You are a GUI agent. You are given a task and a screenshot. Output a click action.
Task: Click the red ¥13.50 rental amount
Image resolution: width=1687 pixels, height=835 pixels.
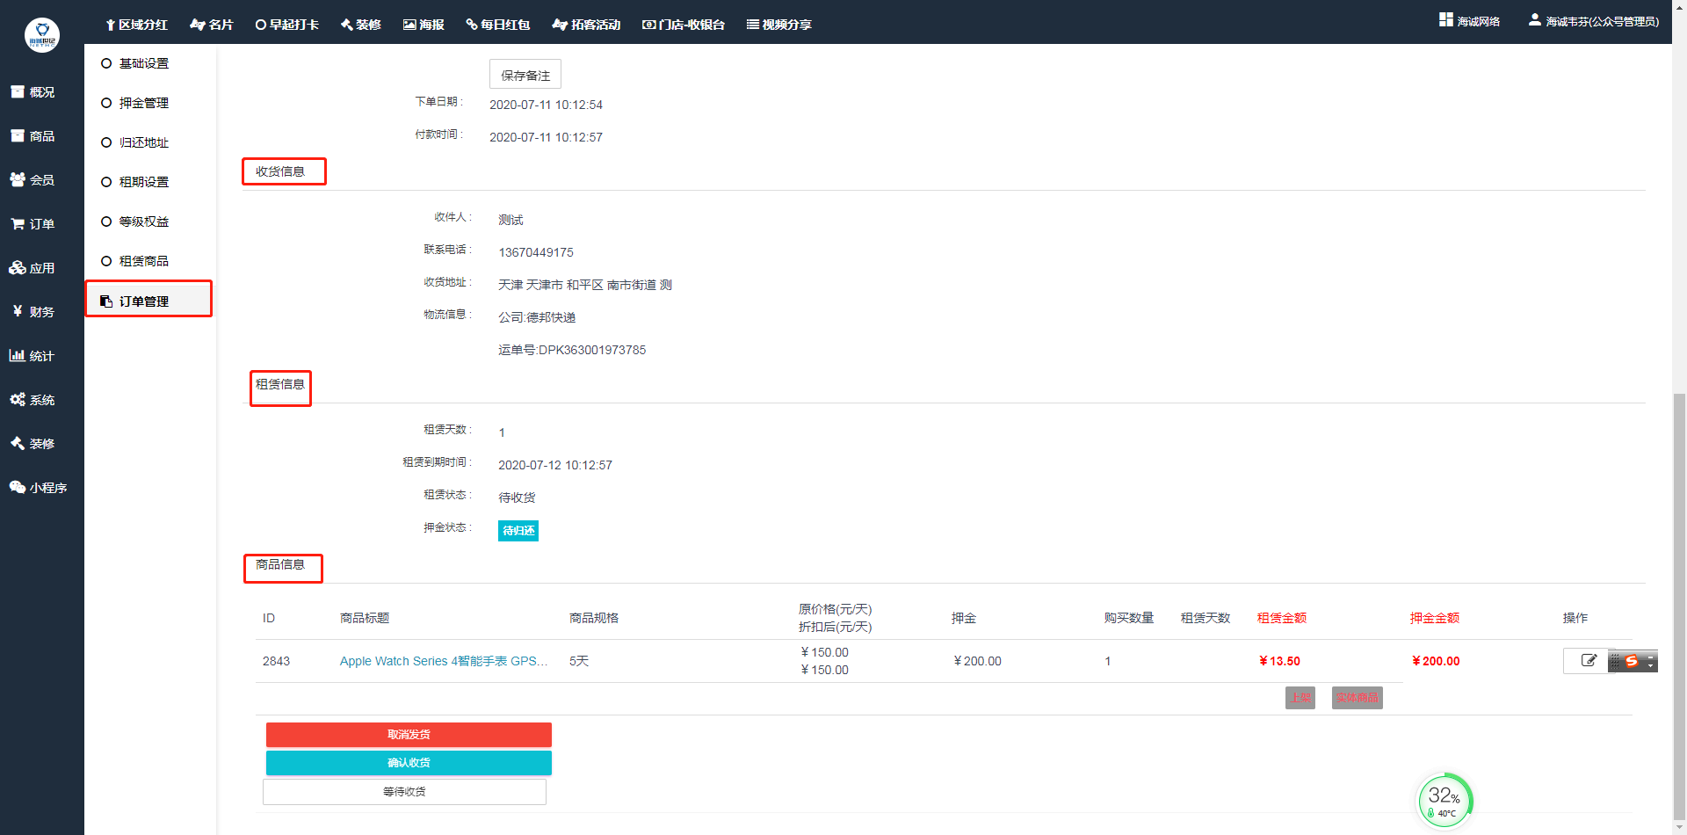click(1279, 661)
